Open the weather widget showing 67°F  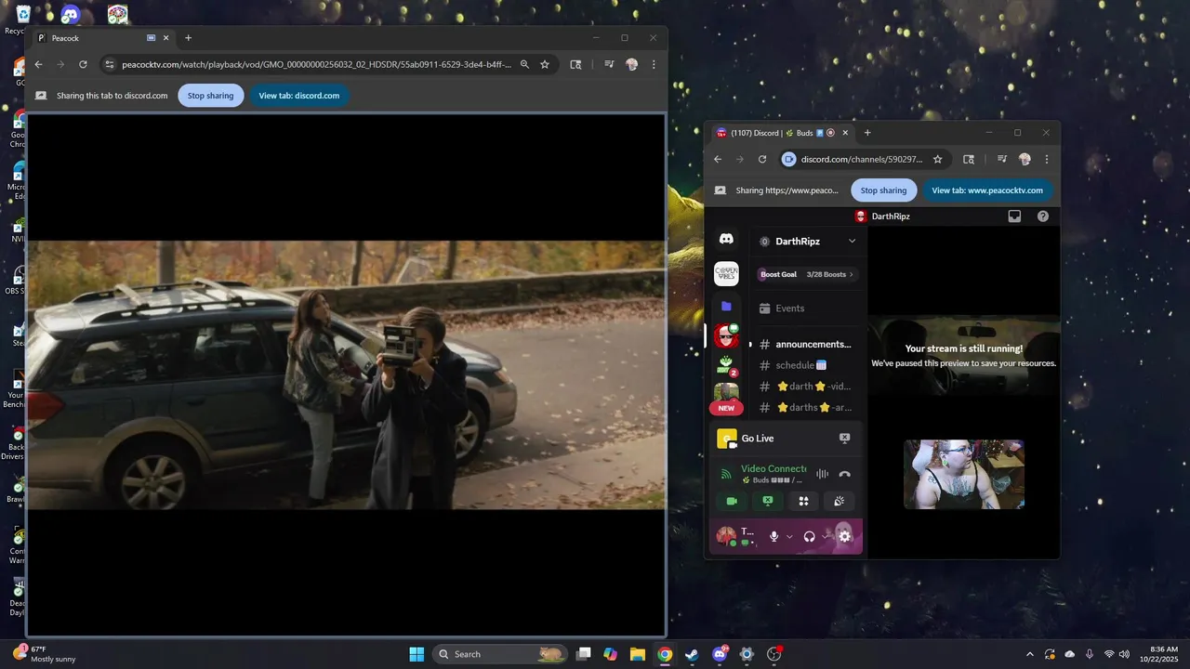pos(45,654)
